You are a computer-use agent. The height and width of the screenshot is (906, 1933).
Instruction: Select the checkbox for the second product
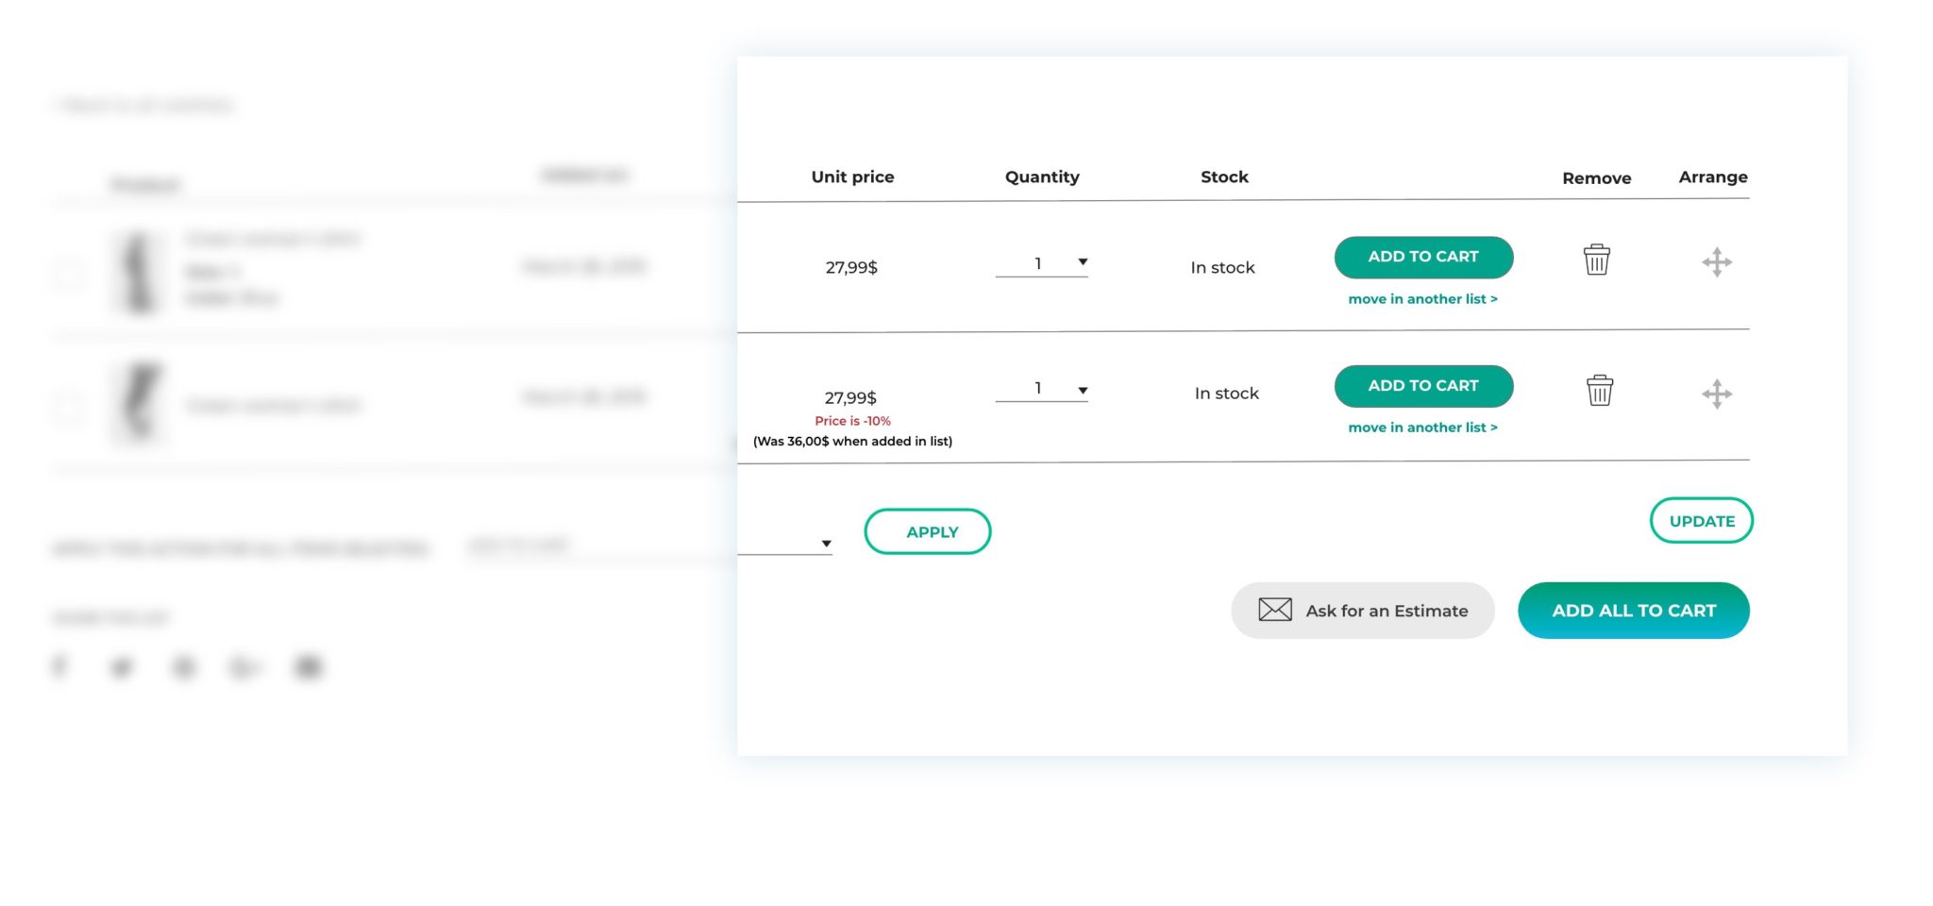(x=68, y=406)
